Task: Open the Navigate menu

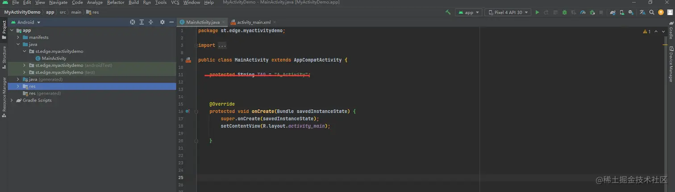Action: 58,3
